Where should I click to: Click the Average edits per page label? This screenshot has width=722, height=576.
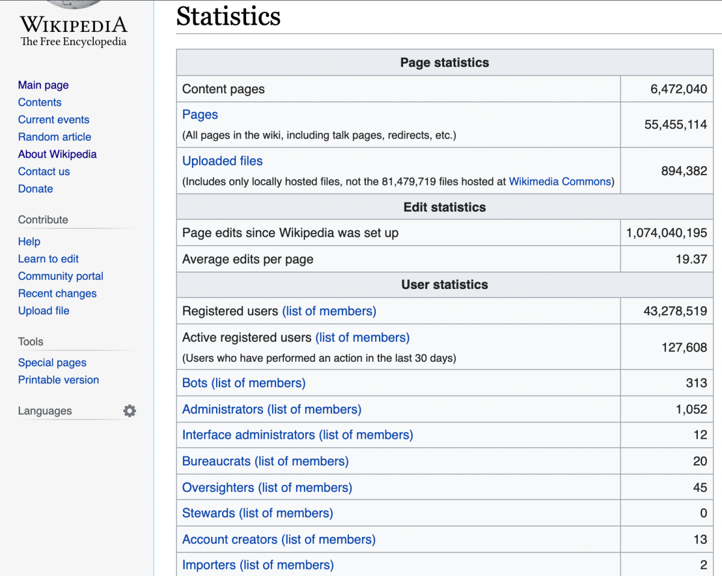[248, 259]
